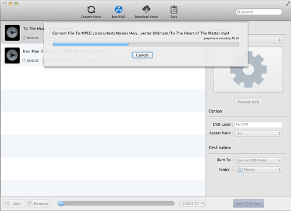The height and width of the screenshot is (211, 291).
Task: Toggle fullscreen with the corner arrows icon
Action: 288,3
